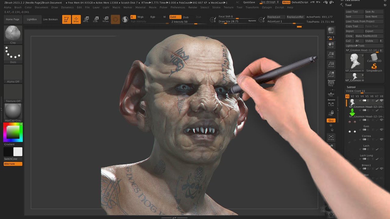The height and width of the screenshot is (219, 390).
Task: Switch to the Rotate tool
Action: (x=105, y=19)
